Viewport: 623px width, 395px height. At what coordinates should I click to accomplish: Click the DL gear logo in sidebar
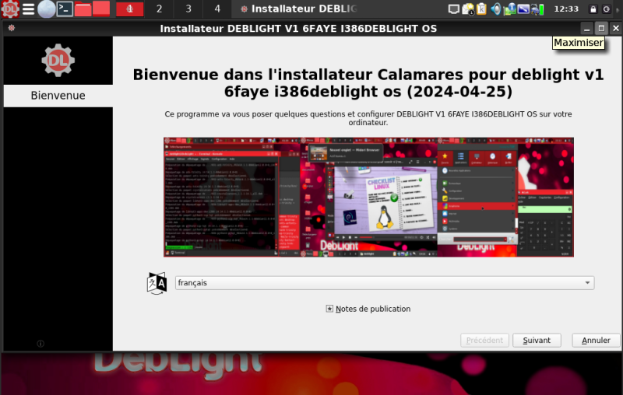(58, 61)
